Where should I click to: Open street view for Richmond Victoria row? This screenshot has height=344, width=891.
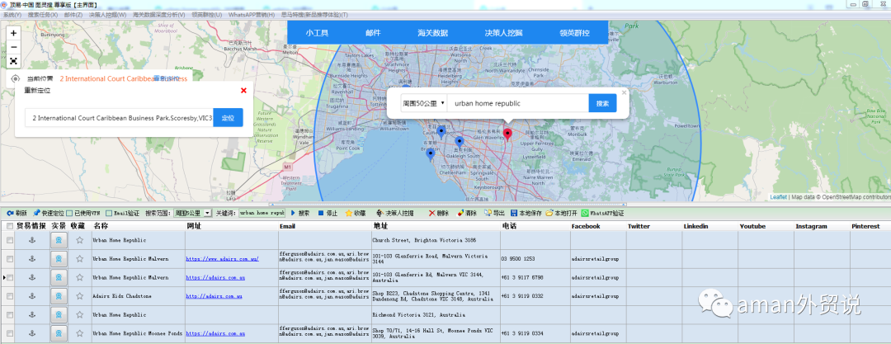58,314
